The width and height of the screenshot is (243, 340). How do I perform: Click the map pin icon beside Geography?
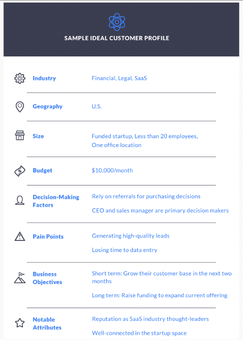20,107
